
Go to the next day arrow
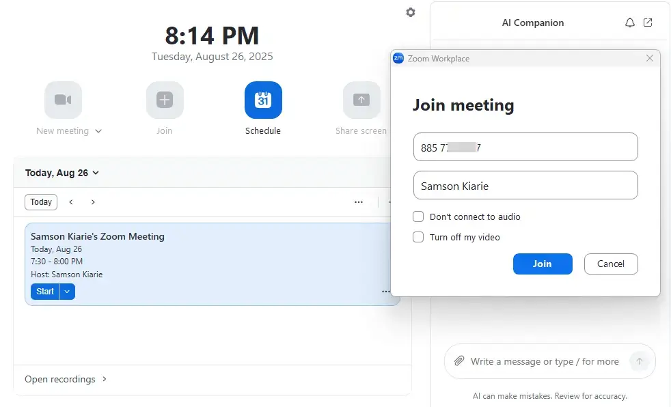click(93, 202)
